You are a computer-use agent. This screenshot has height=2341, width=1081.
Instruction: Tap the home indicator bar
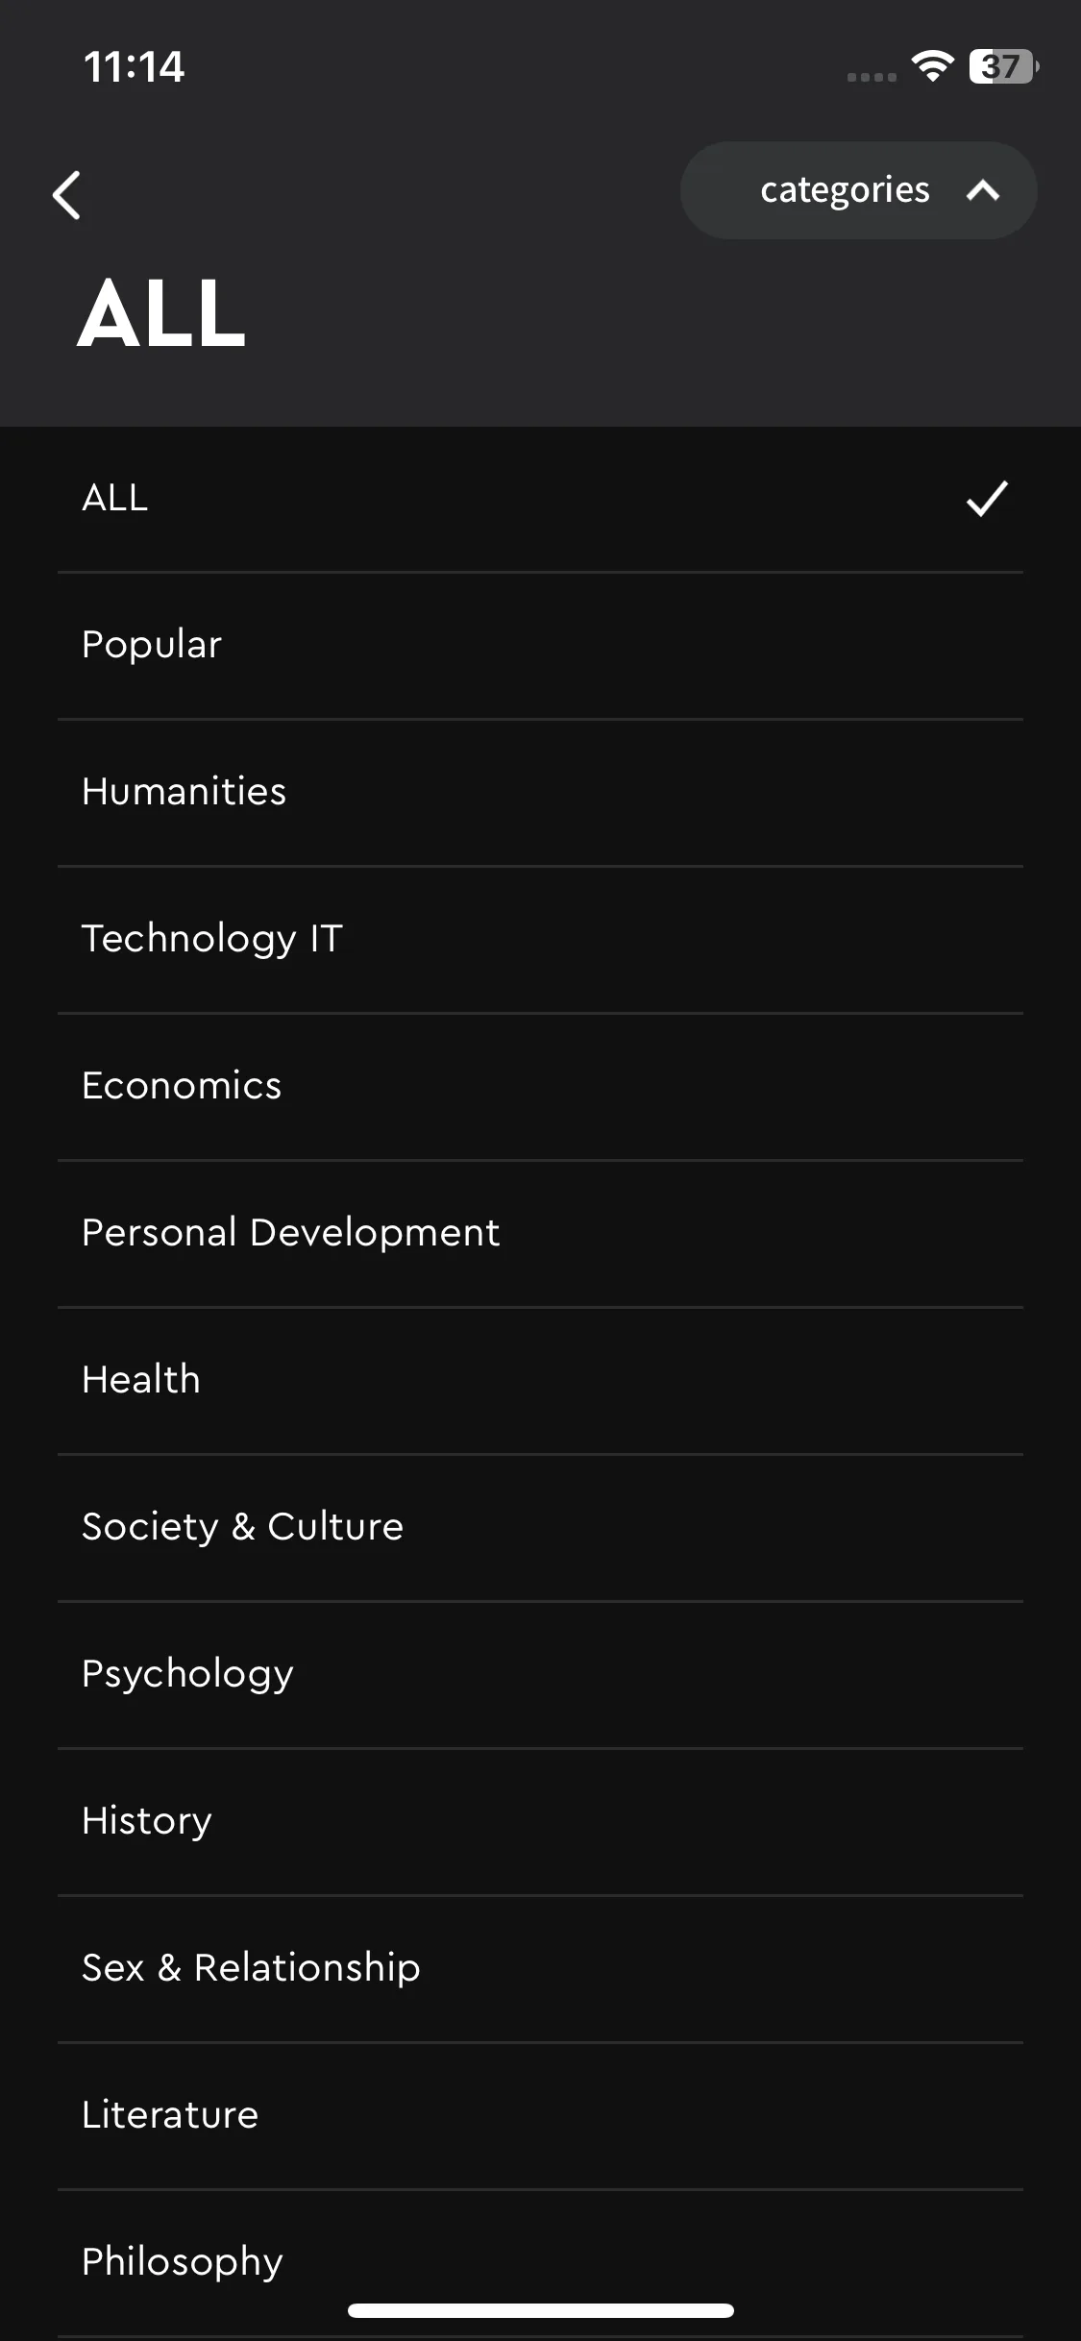pos(541,2310)
